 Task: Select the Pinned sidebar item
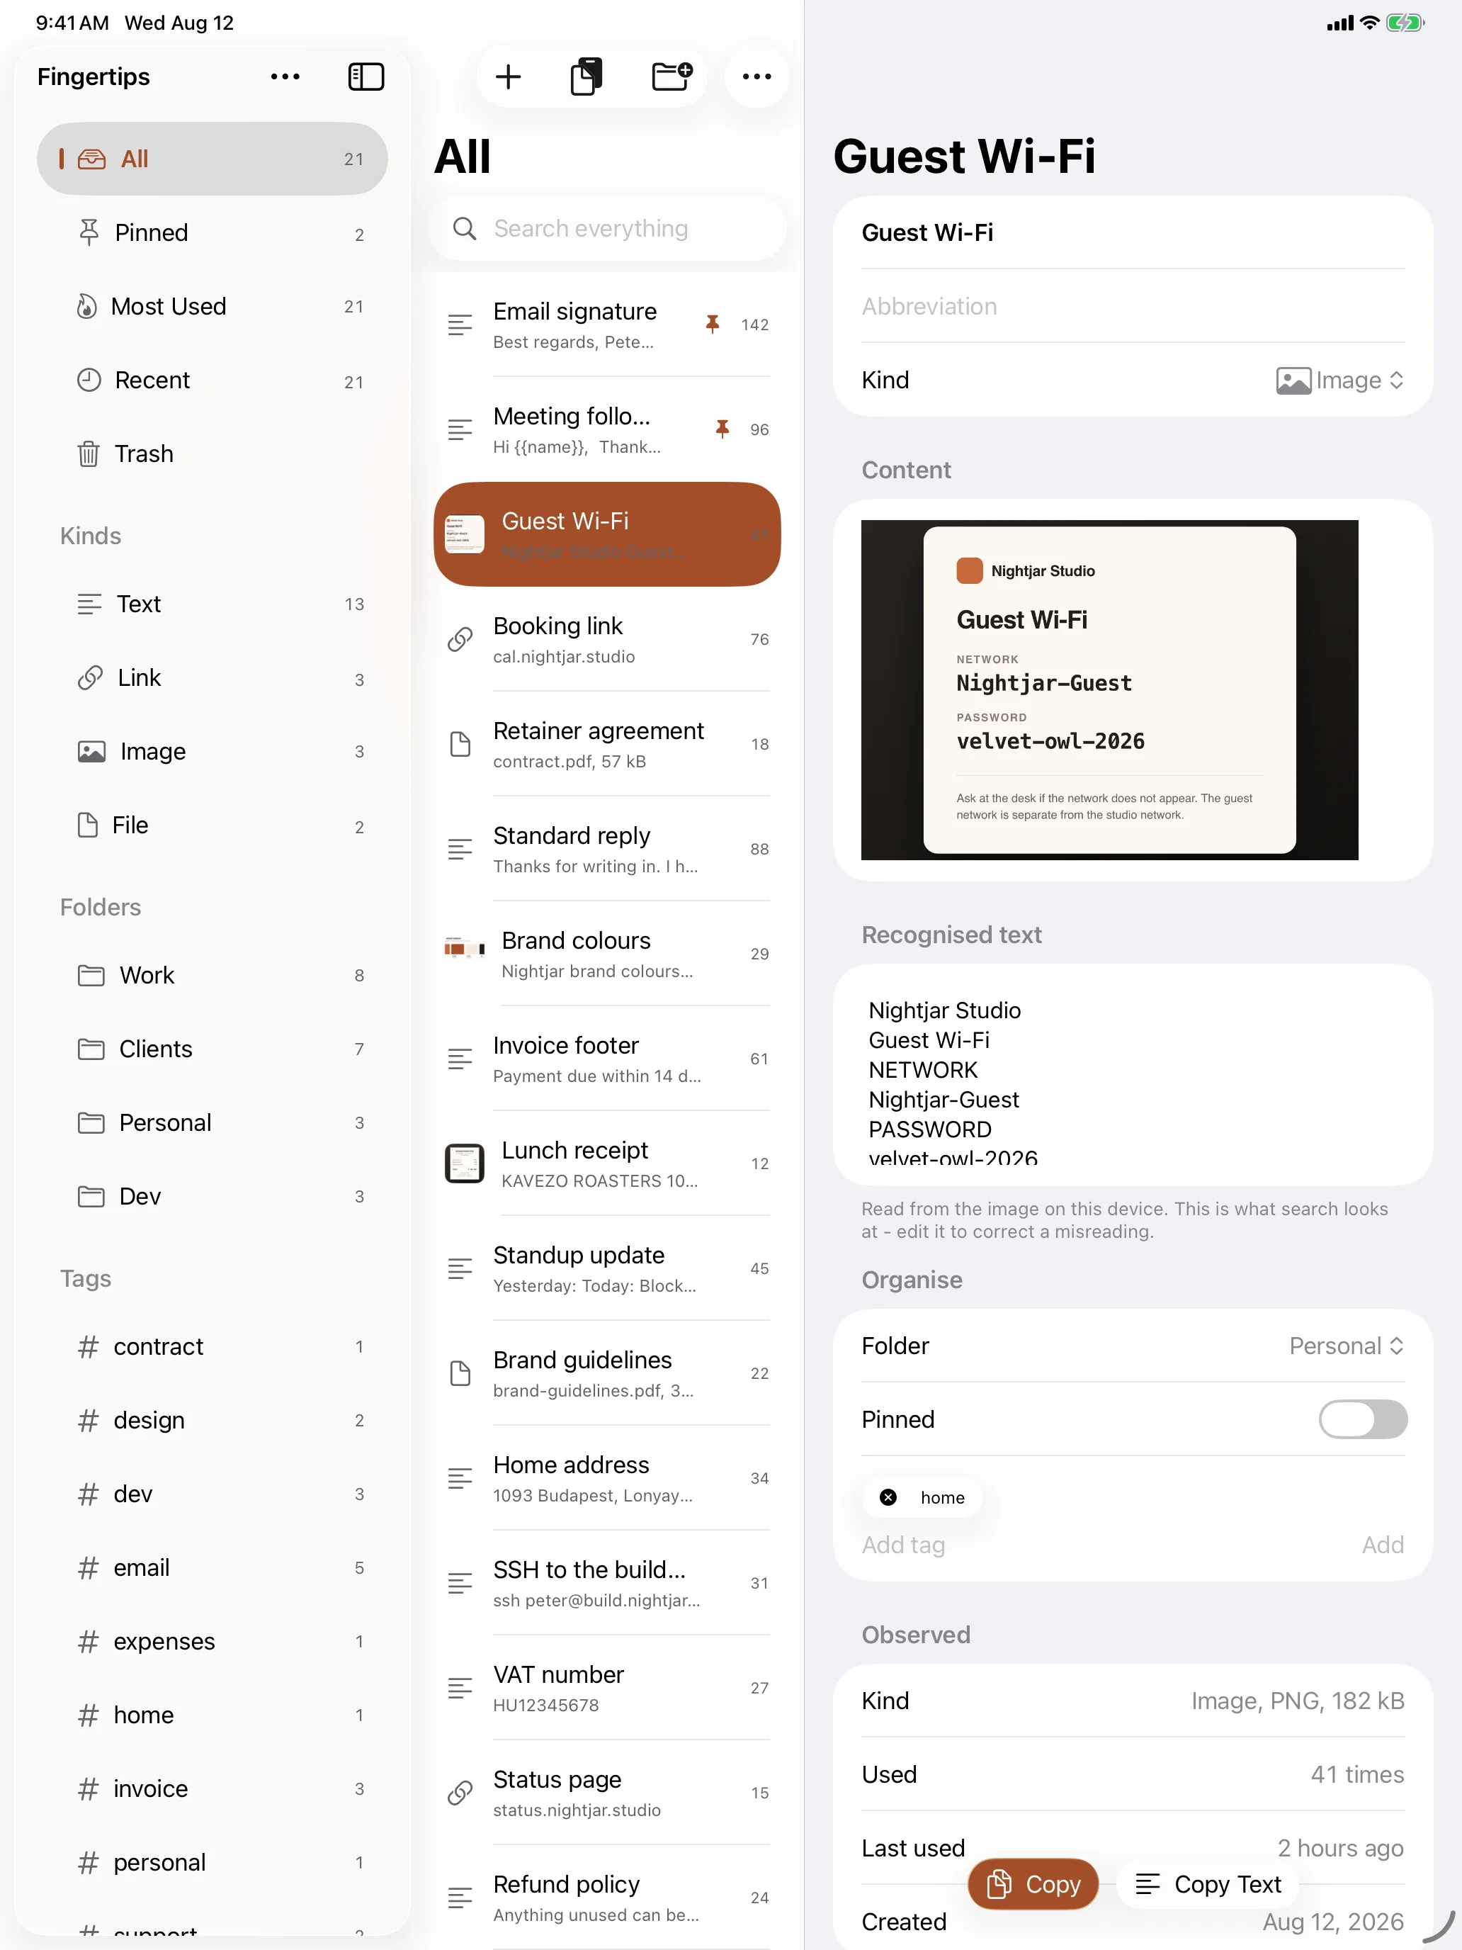click(212, 232)
